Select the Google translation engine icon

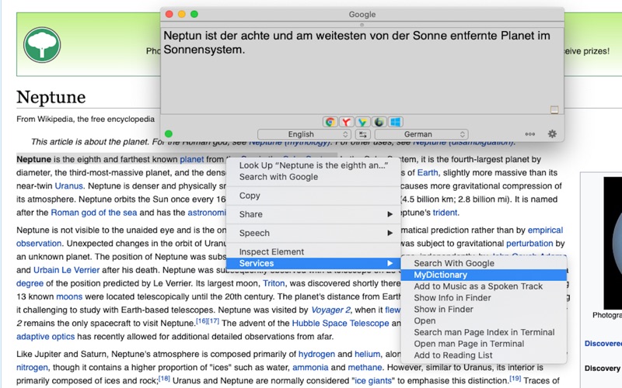pyautogui.click(x=330, y=122)
